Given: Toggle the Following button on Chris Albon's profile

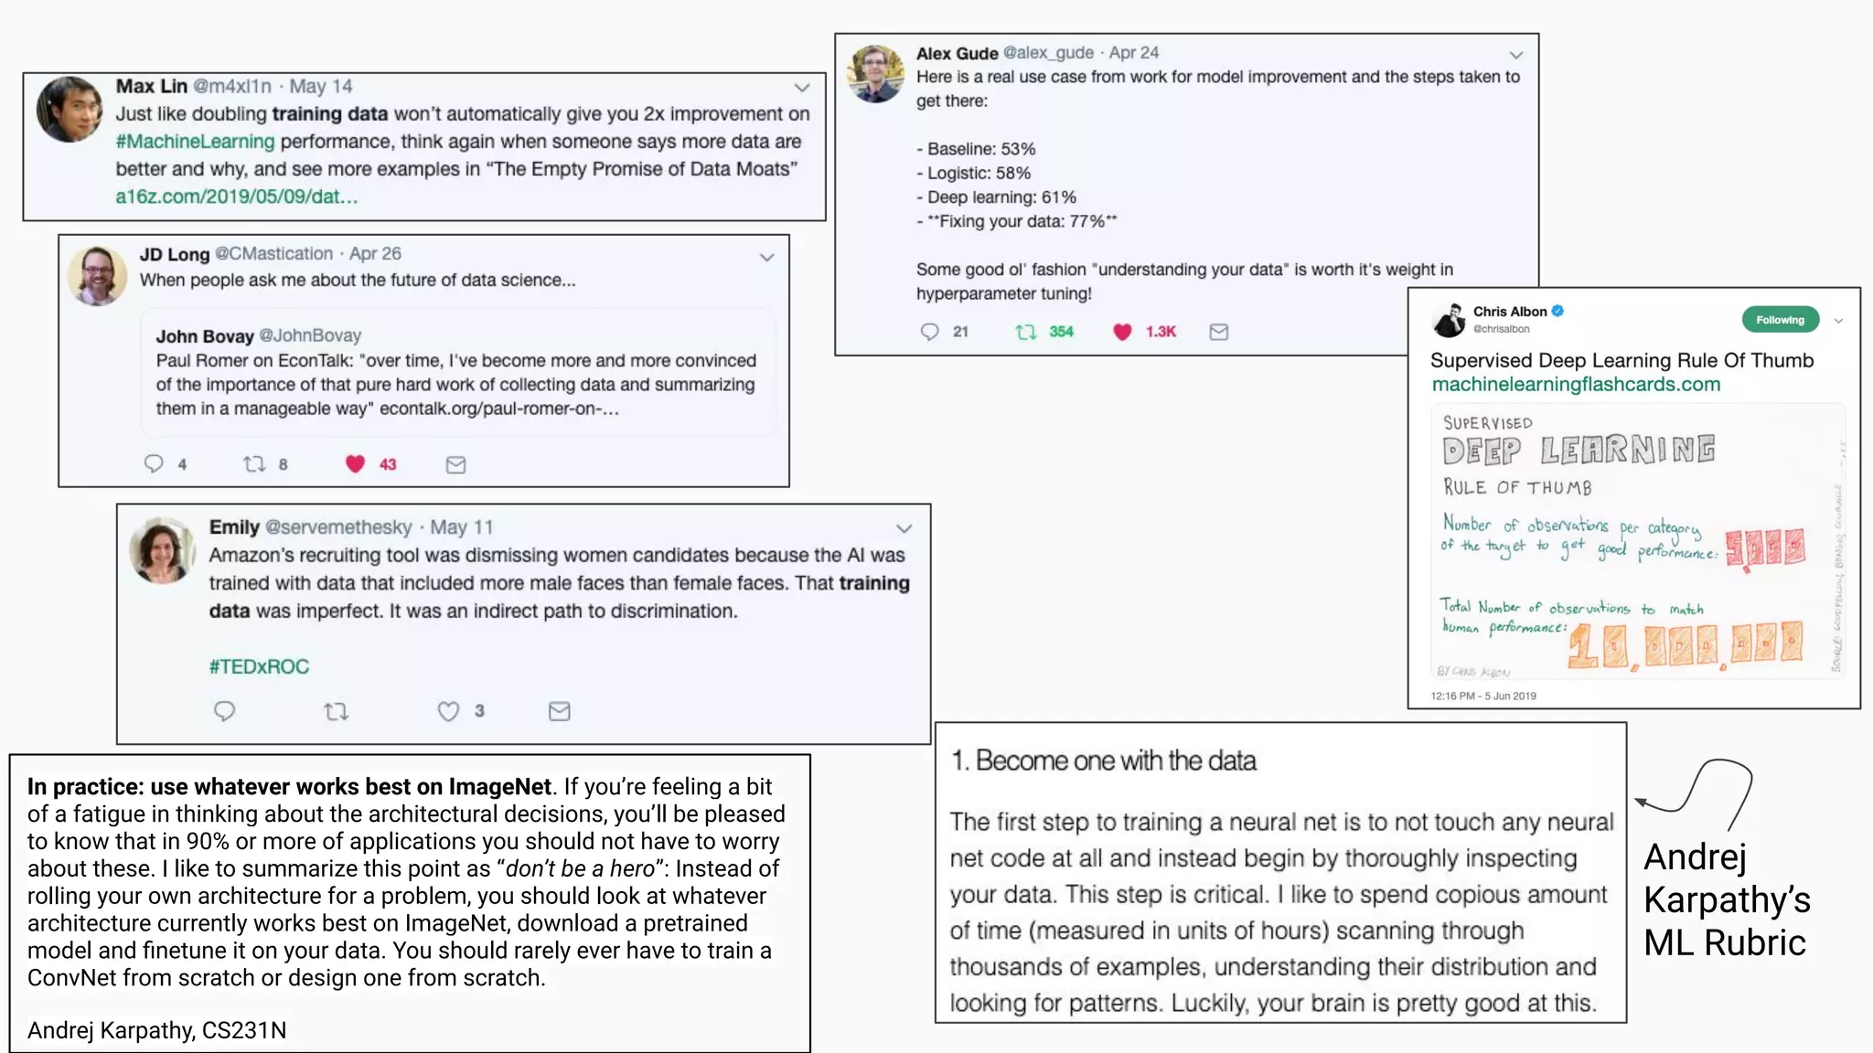Looking at the screenshot, I should coord(1780,320).
